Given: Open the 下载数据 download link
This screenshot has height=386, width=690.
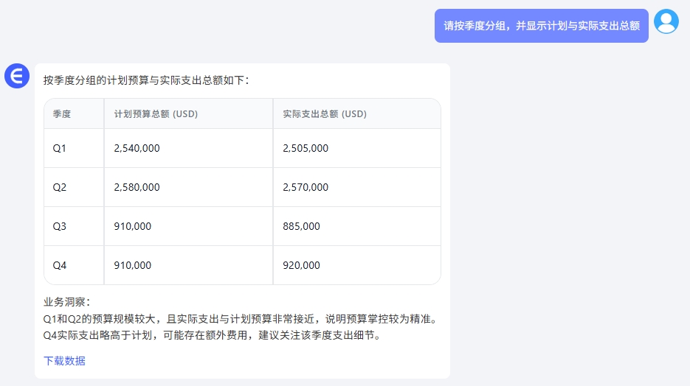Looking at the screenshot, I should pyautogui.click(x=64, y=361).
